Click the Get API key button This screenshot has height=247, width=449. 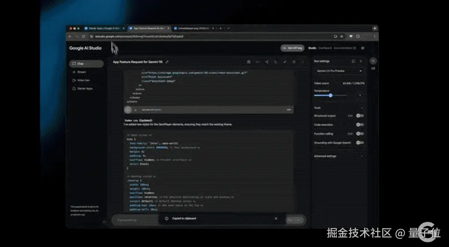point(292,48)
